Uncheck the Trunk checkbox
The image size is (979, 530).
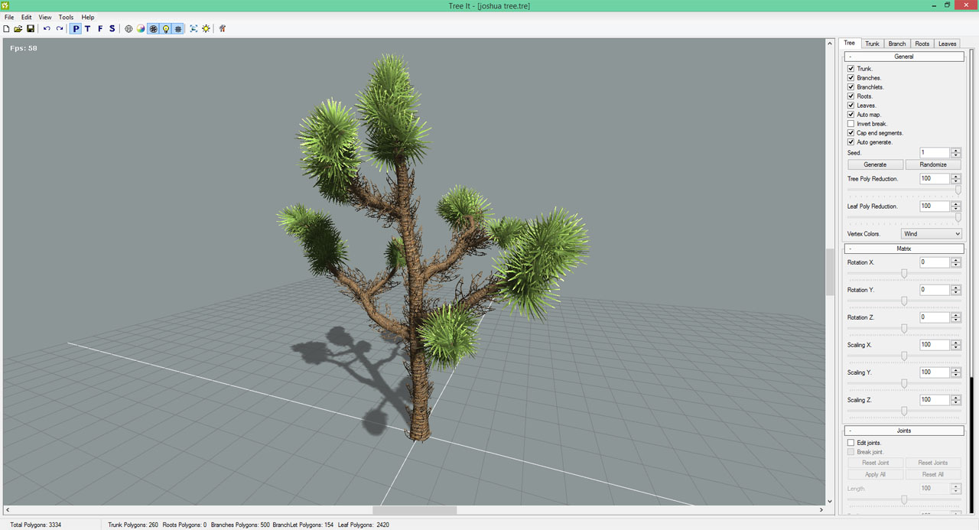851,69
